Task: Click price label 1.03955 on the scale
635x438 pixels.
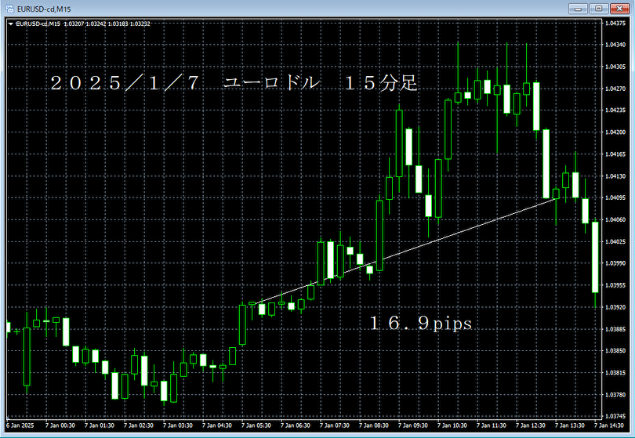Action: (615, 285)
